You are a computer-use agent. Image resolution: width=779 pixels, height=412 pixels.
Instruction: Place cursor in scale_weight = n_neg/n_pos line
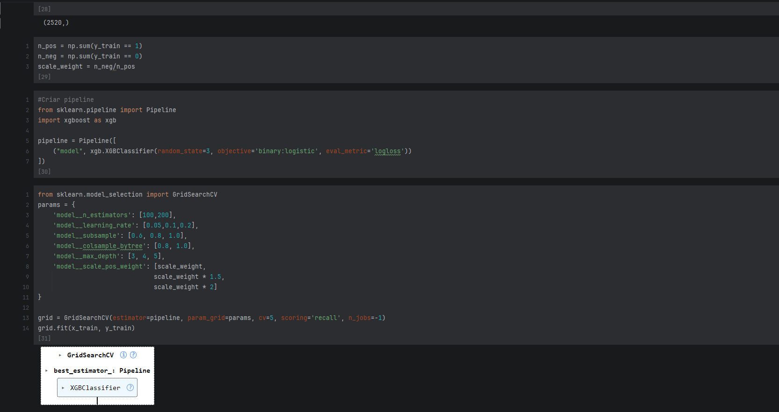click(x=86, y=66)
